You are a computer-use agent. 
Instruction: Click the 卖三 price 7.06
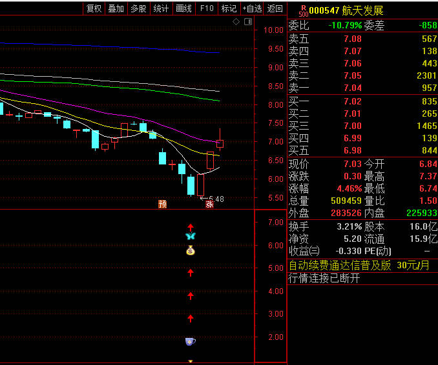pos(353,63)
